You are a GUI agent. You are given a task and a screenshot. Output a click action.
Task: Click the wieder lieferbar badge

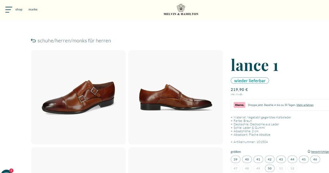click(250, 81)
